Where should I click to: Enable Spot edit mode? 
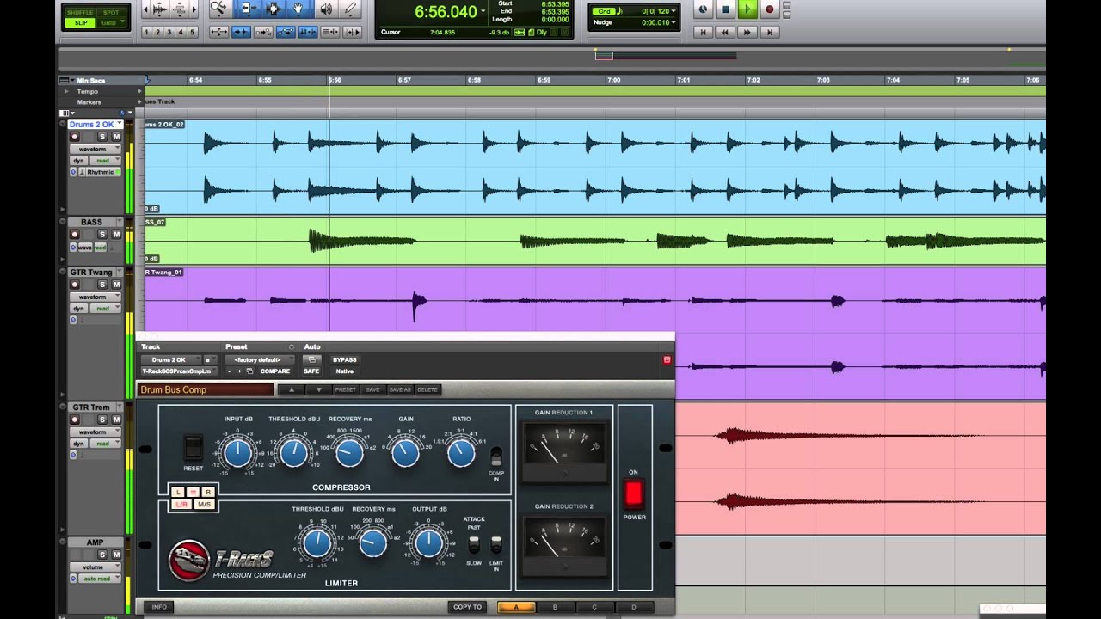click(111, 13)
